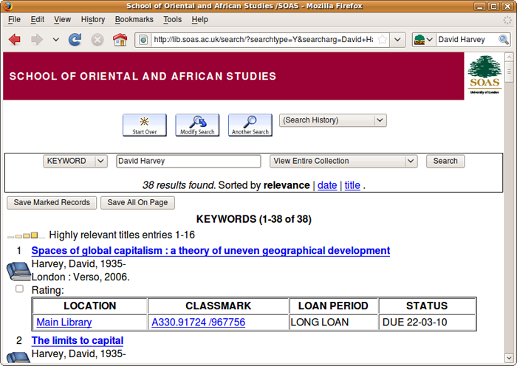The width and height of the screenshot is (517, 366).
Task: Open the KEYWORD search type dropdown
Action: point(75,161)
